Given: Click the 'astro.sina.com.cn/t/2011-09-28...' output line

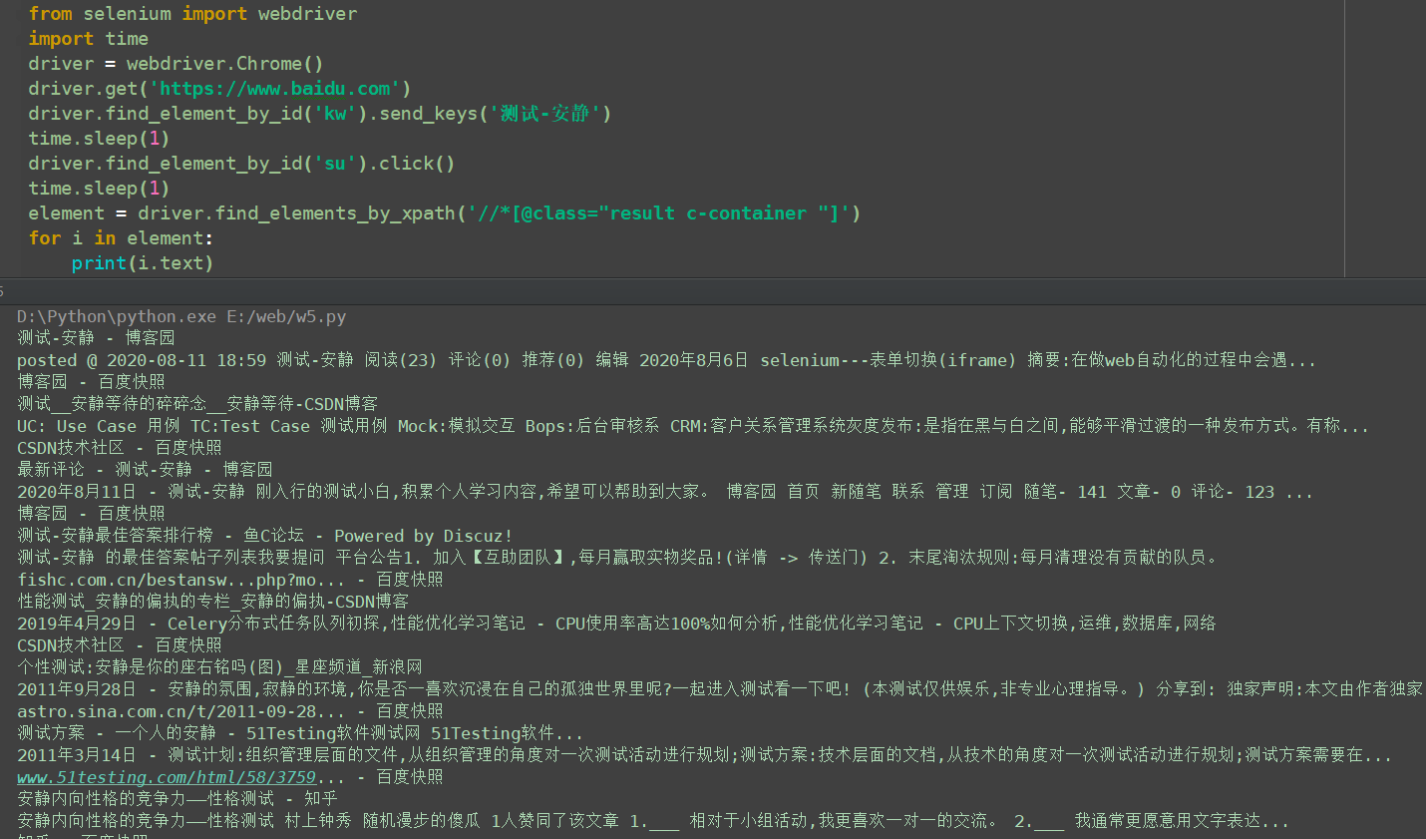Looking at the screenshot, I should pyautogui.click(x=230, y=711).
